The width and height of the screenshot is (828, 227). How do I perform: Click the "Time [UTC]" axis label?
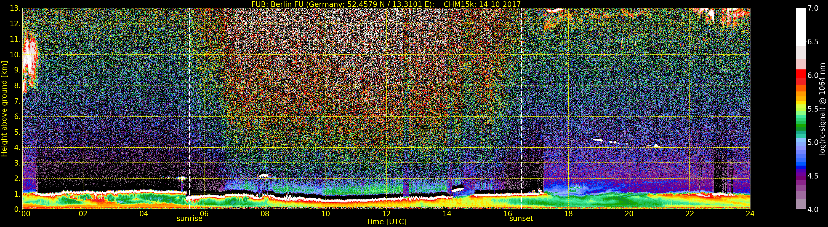point(386,222)
